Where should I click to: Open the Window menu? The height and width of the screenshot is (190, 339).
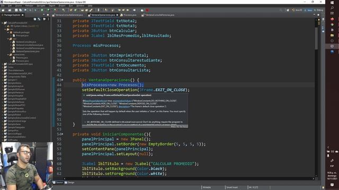click(80, 6)
